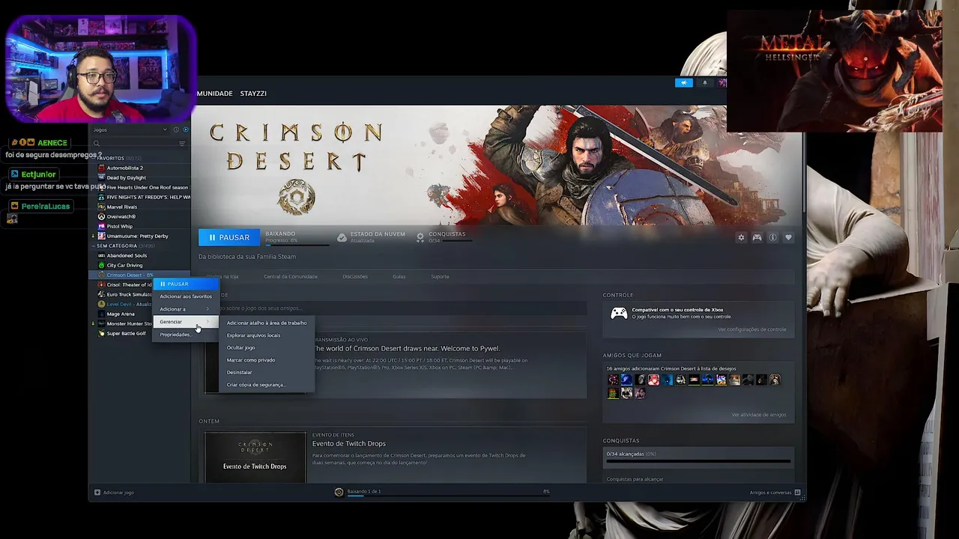Viewport: 959px width, 539px height.
Task: Click Abandoned Souls game icon
Action: click(101, 255)
